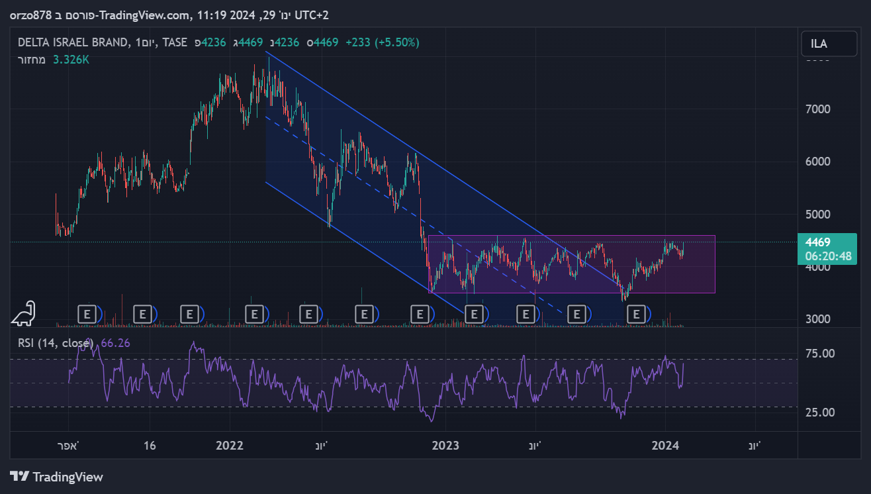Image resolution: width=871 pixels, height=494 pixels.
Task: Click the earnings E marker second from the right
Action: click(577, 314)
